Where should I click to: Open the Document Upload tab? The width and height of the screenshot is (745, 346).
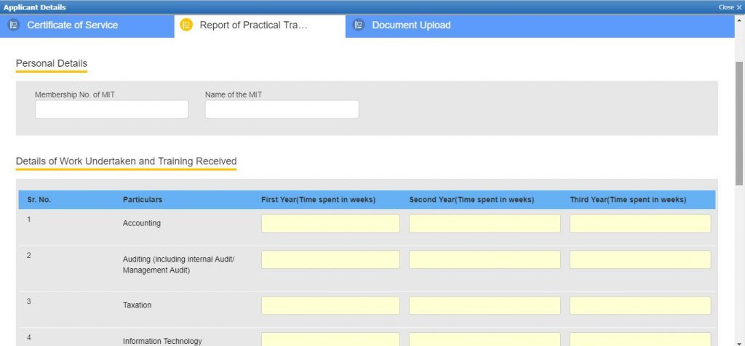(x=411, y=25)
